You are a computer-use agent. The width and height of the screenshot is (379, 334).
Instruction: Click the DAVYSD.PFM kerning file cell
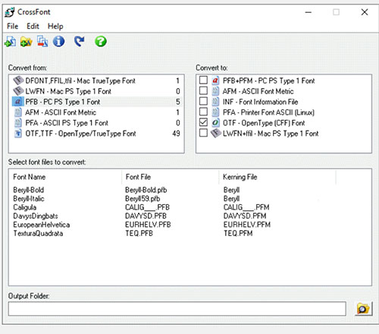coord(245,216)
